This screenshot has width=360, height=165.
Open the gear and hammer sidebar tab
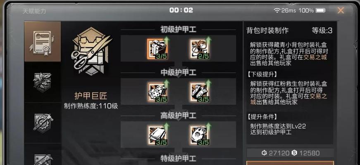[x=43, y=123]
